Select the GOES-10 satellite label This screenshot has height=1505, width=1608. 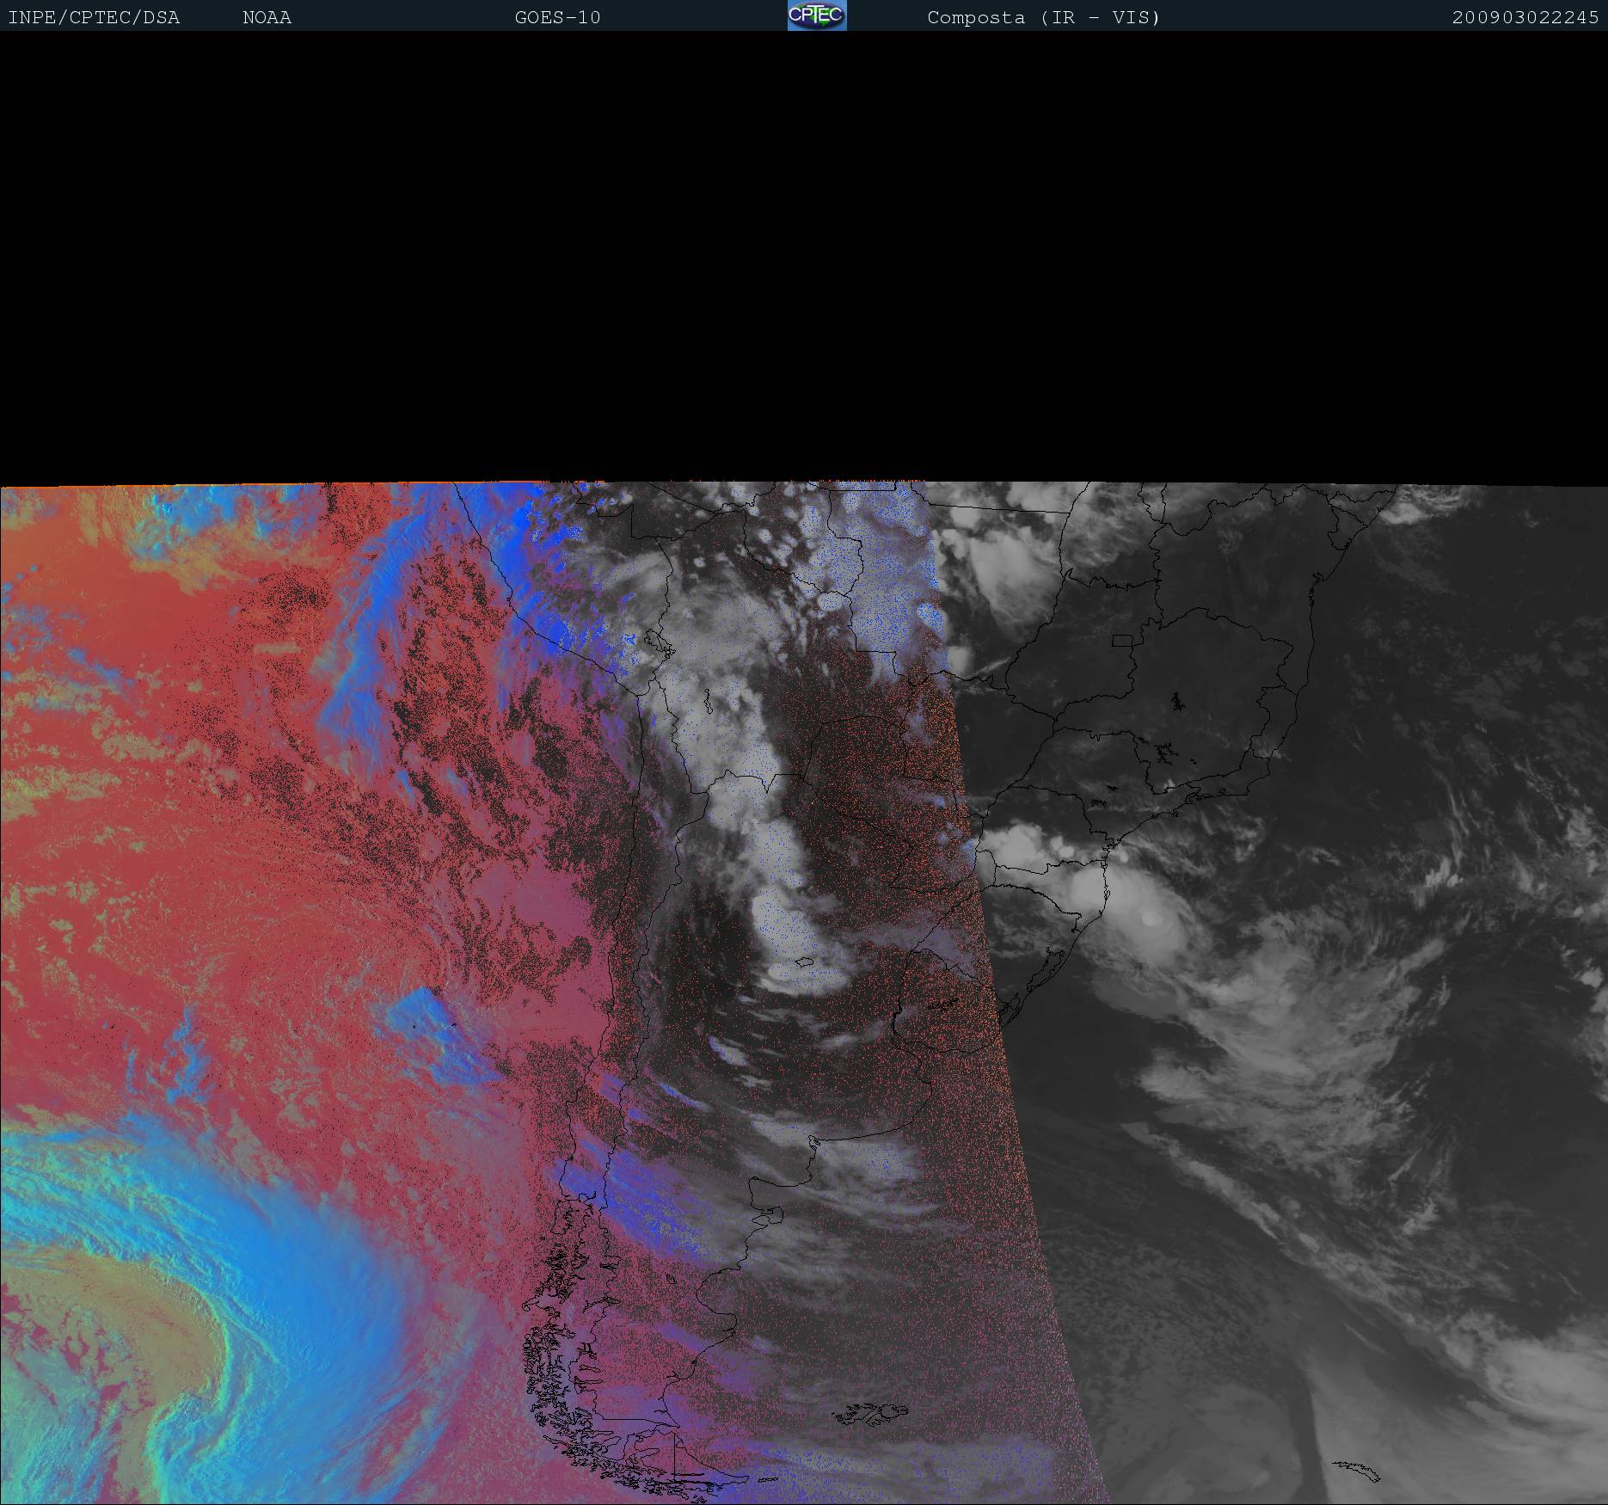(557, 18)
